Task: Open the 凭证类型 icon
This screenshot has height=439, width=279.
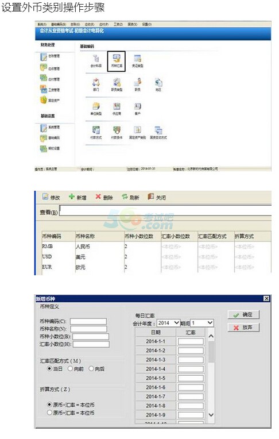Action: pyautogui.click(x=137, y=61)
